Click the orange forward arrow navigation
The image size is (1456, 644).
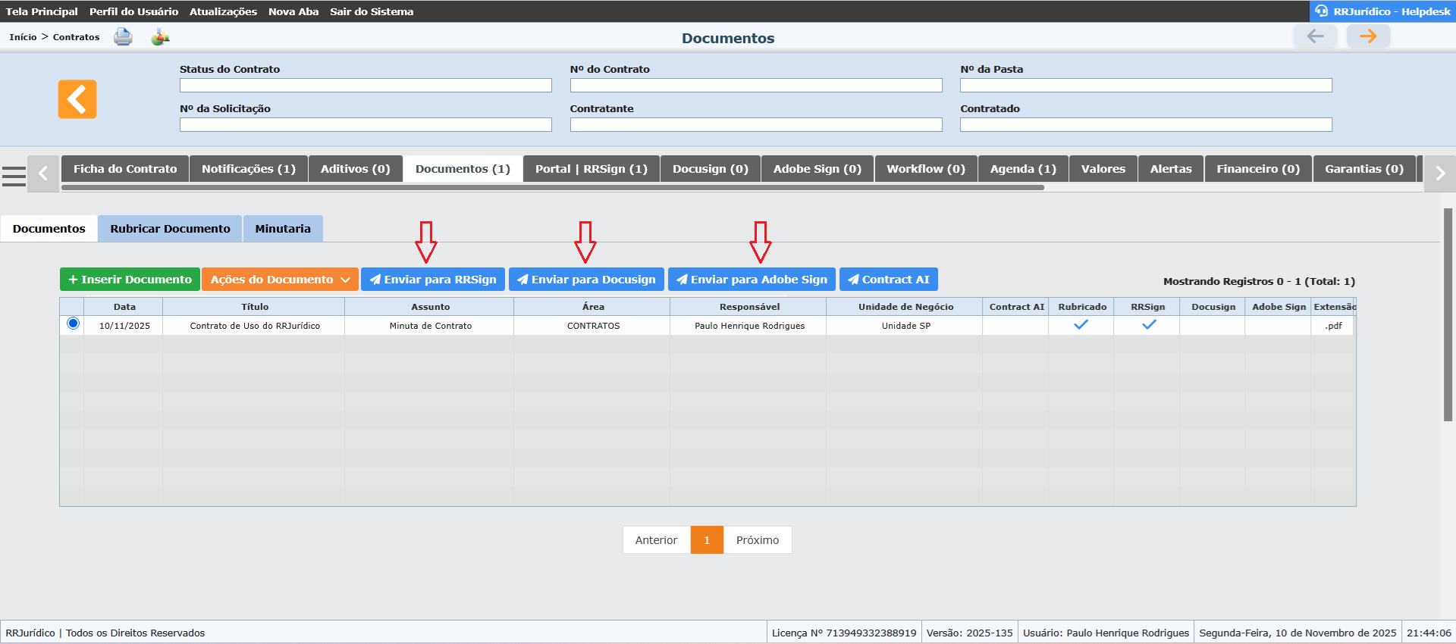pos(1367,36)
